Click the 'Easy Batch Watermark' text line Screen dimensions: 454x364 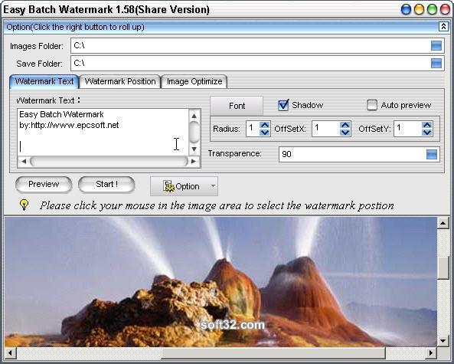(61, 114)
